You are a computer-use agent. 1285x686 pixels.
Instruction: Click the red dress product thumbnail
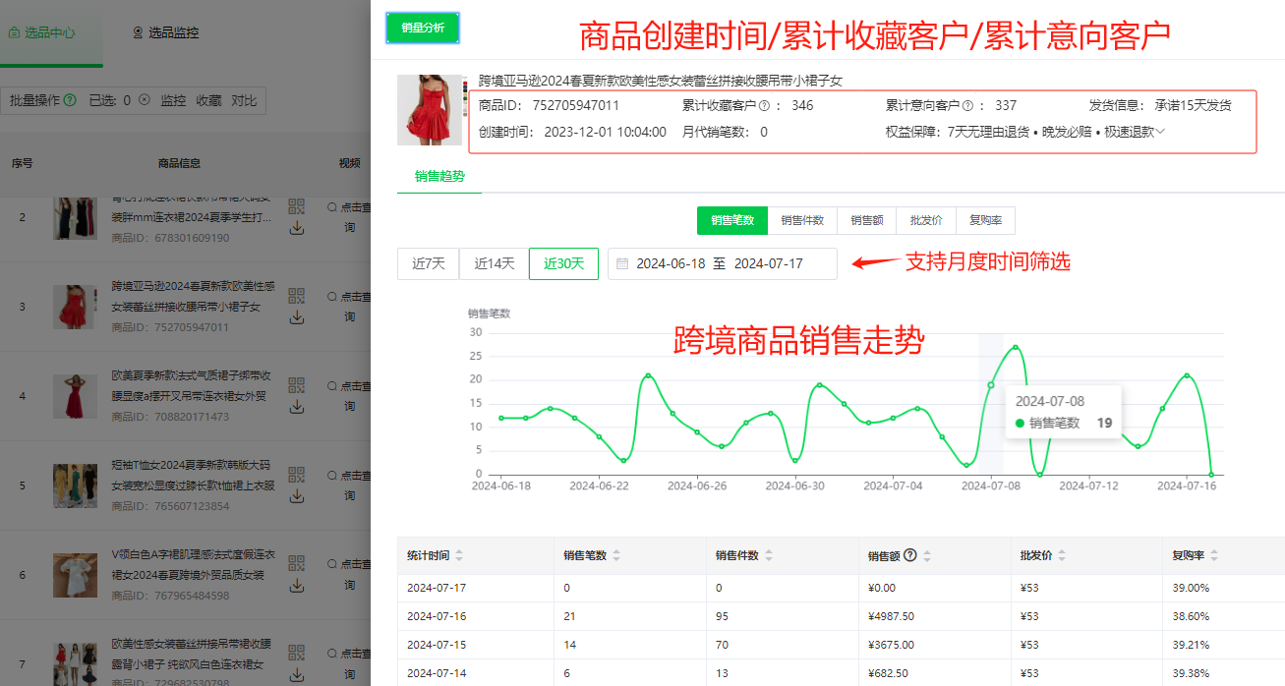[431, 110]
